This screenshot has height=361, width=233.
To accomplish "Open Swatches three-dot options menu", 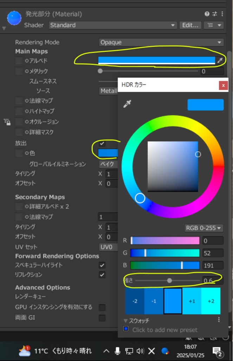I will tap(219, 319).
